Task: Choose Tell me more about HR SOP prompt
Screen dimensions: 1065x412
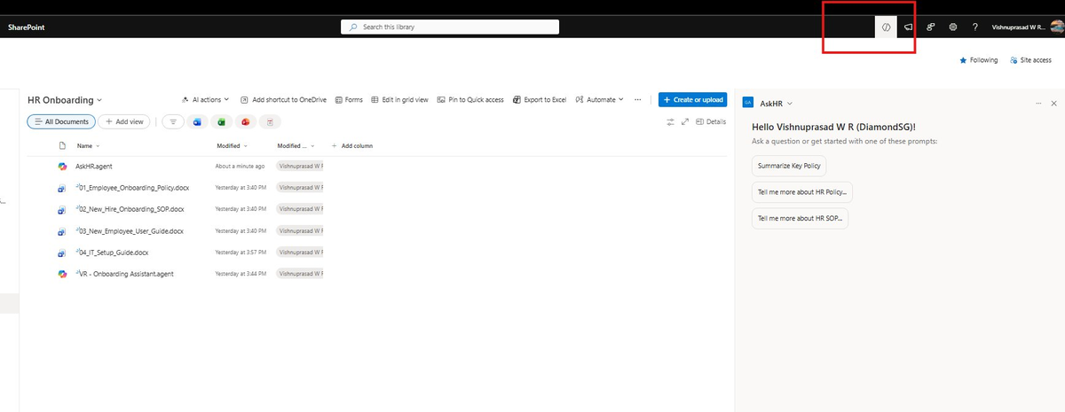Action: tap(801, 218)
